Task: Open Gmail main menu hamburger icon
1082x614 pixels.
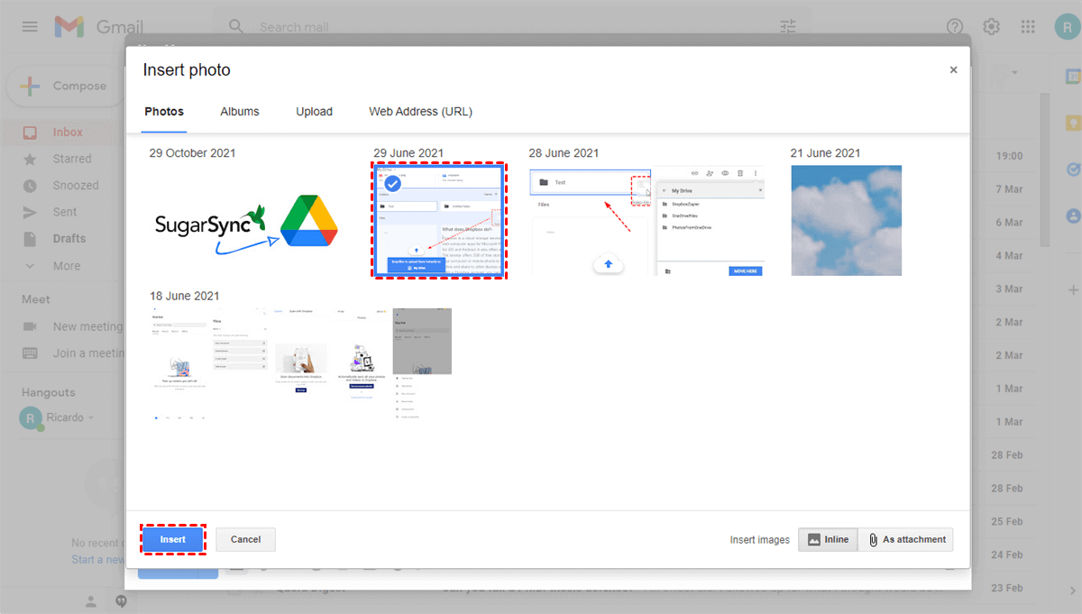Action: coord(30,27)
